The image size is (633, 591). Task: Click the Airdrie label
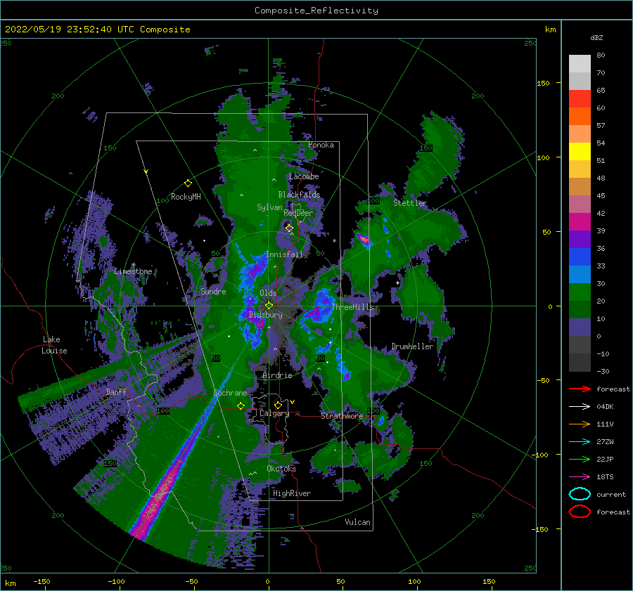(277, 375)
